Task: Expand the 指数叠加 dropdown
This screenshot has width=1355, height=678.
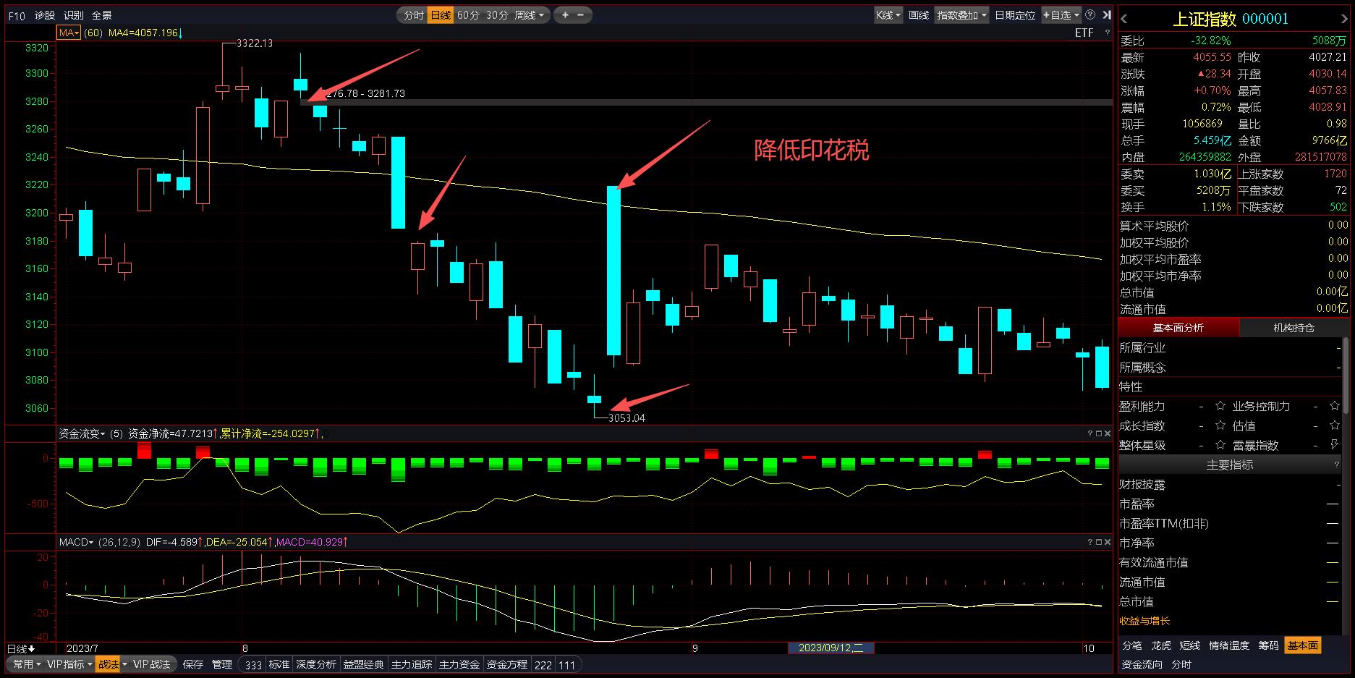Action: tap(961, 15)
